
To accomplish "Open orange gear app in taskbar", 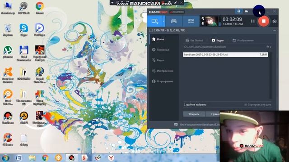I will tap(58, 158).
